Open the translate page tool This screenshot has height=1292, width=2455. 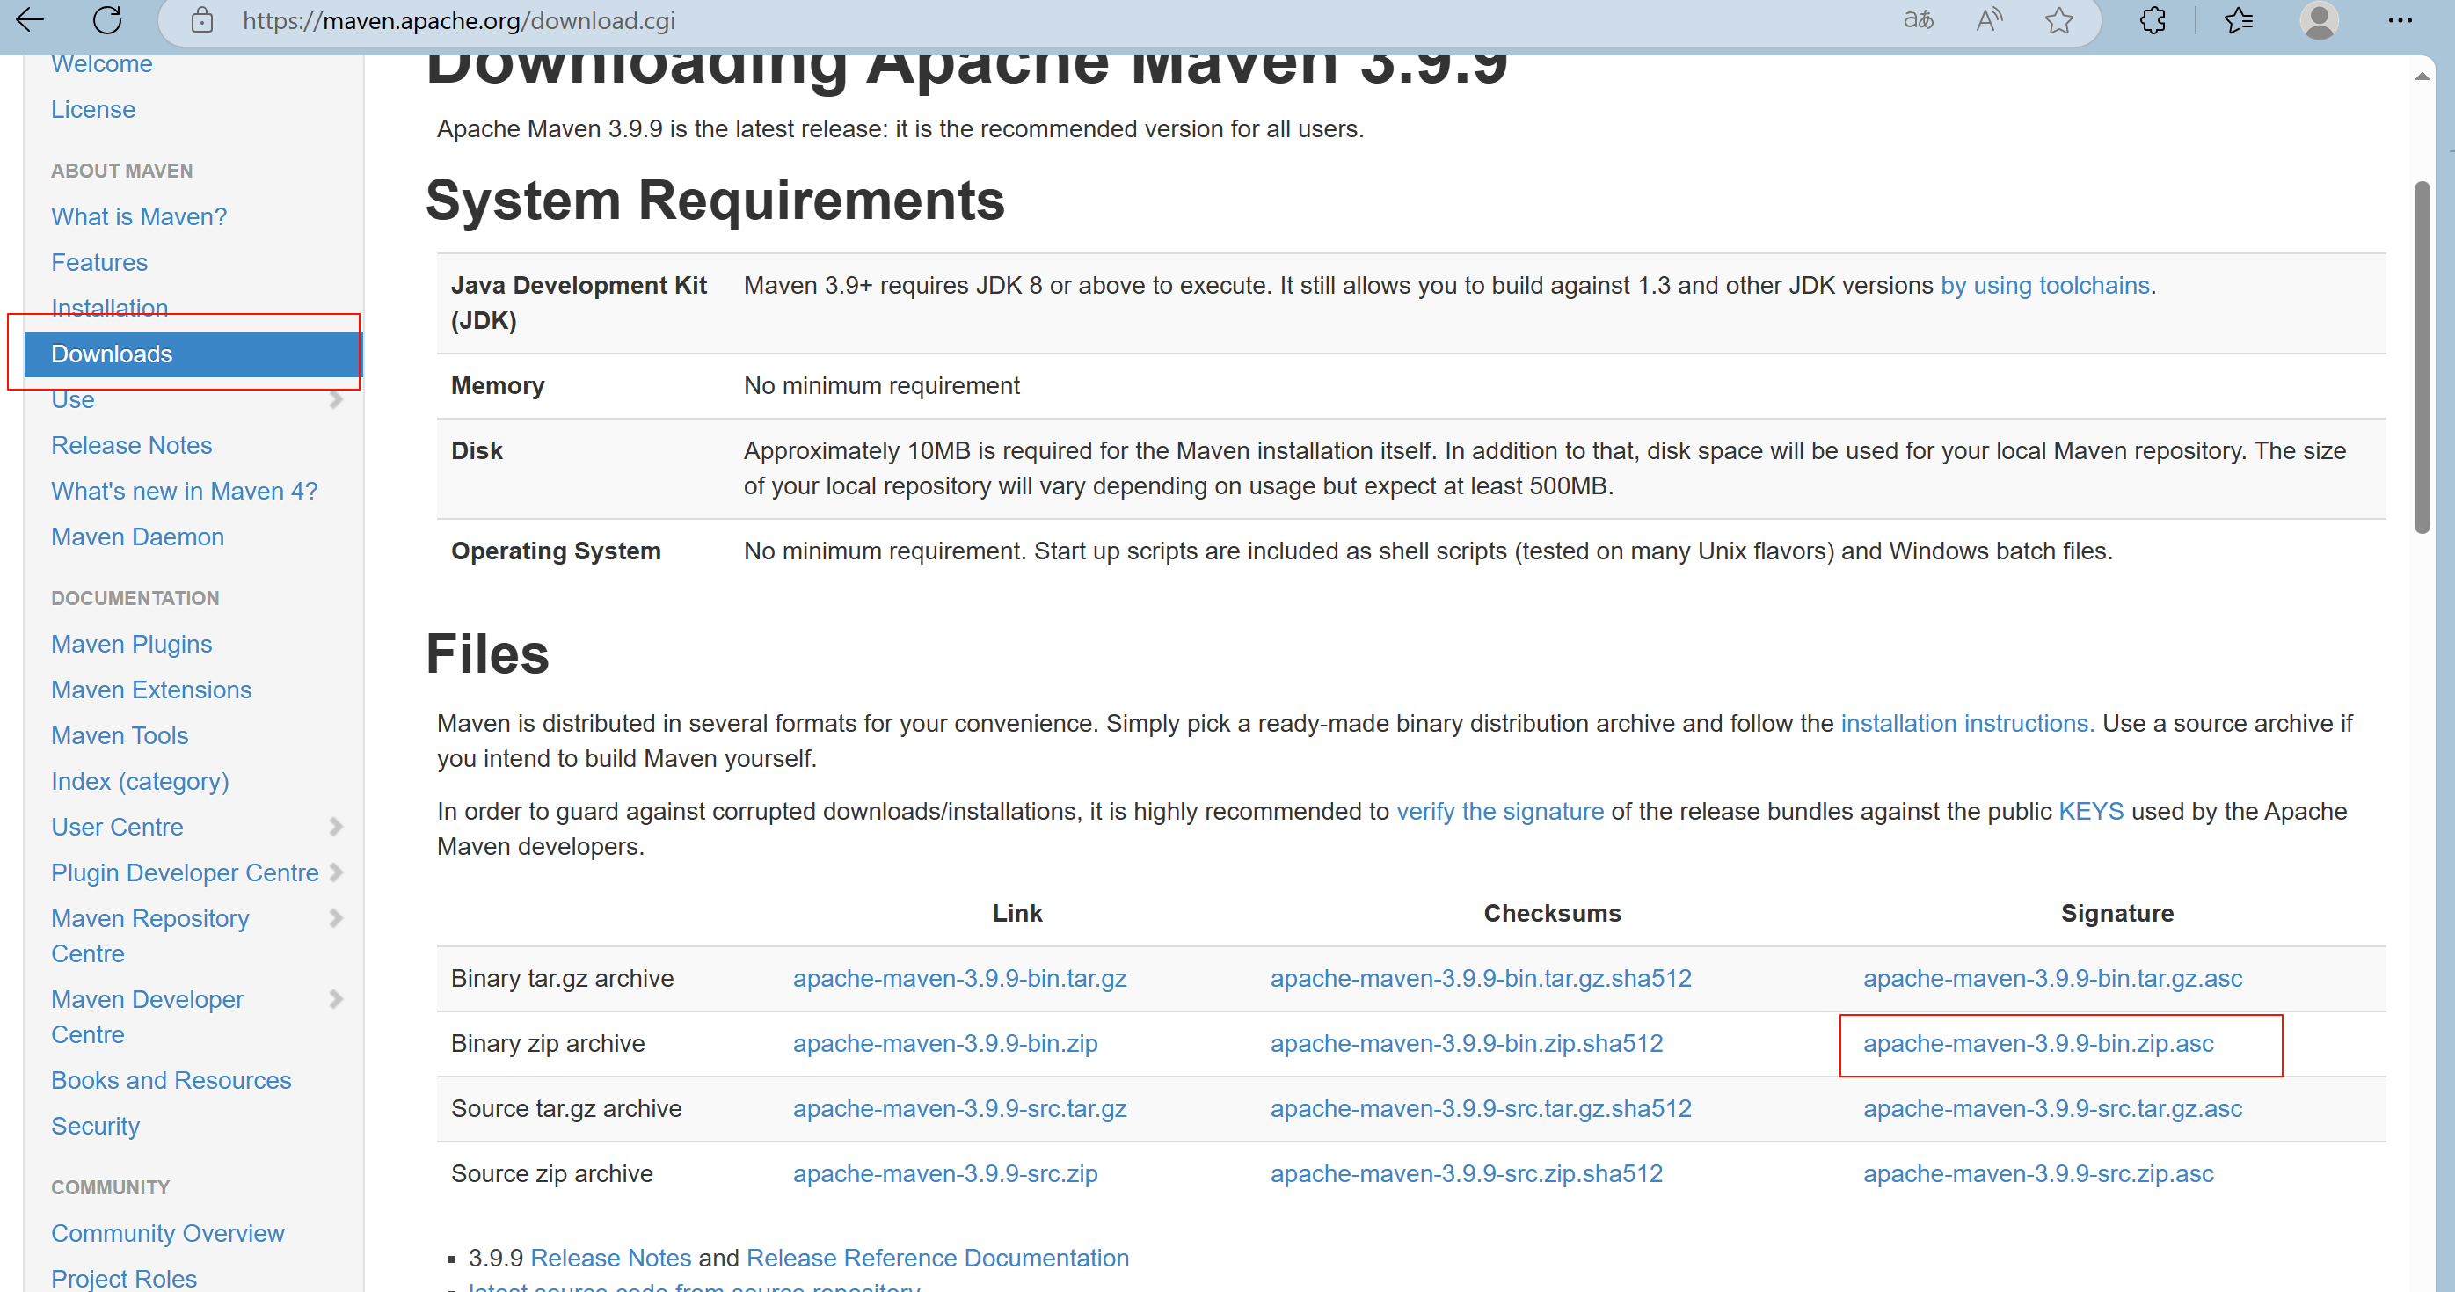1920,20
